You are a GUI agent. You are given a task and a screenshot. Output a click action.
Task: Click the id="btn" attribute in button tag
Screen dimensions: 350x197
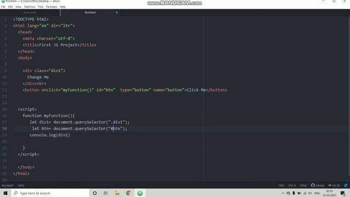tap(106, 90)
